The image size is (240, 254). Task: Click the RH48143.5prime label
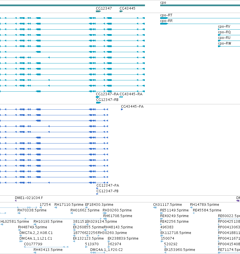[118, 227]
